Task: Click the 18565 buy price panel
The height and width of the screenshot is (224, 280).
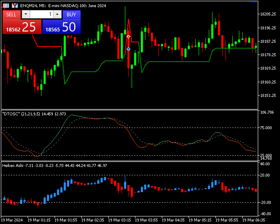Action: [62, 27]
